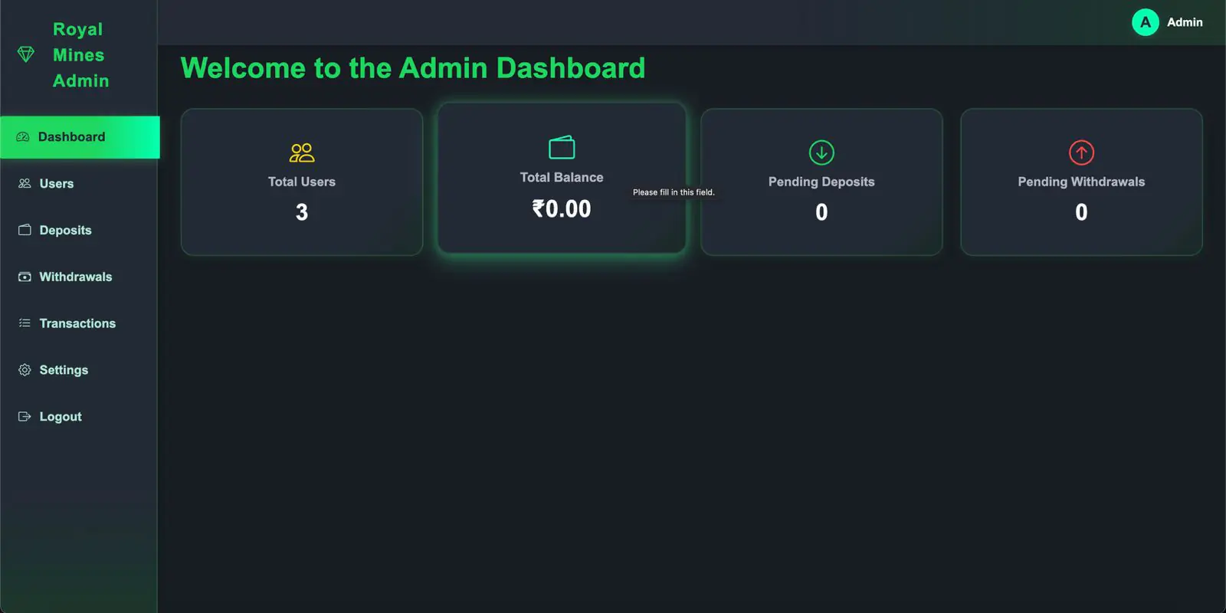Click the Transactions list icon in sidebar
Screen dimensions: 1226x613
click(x=25, y=323)
